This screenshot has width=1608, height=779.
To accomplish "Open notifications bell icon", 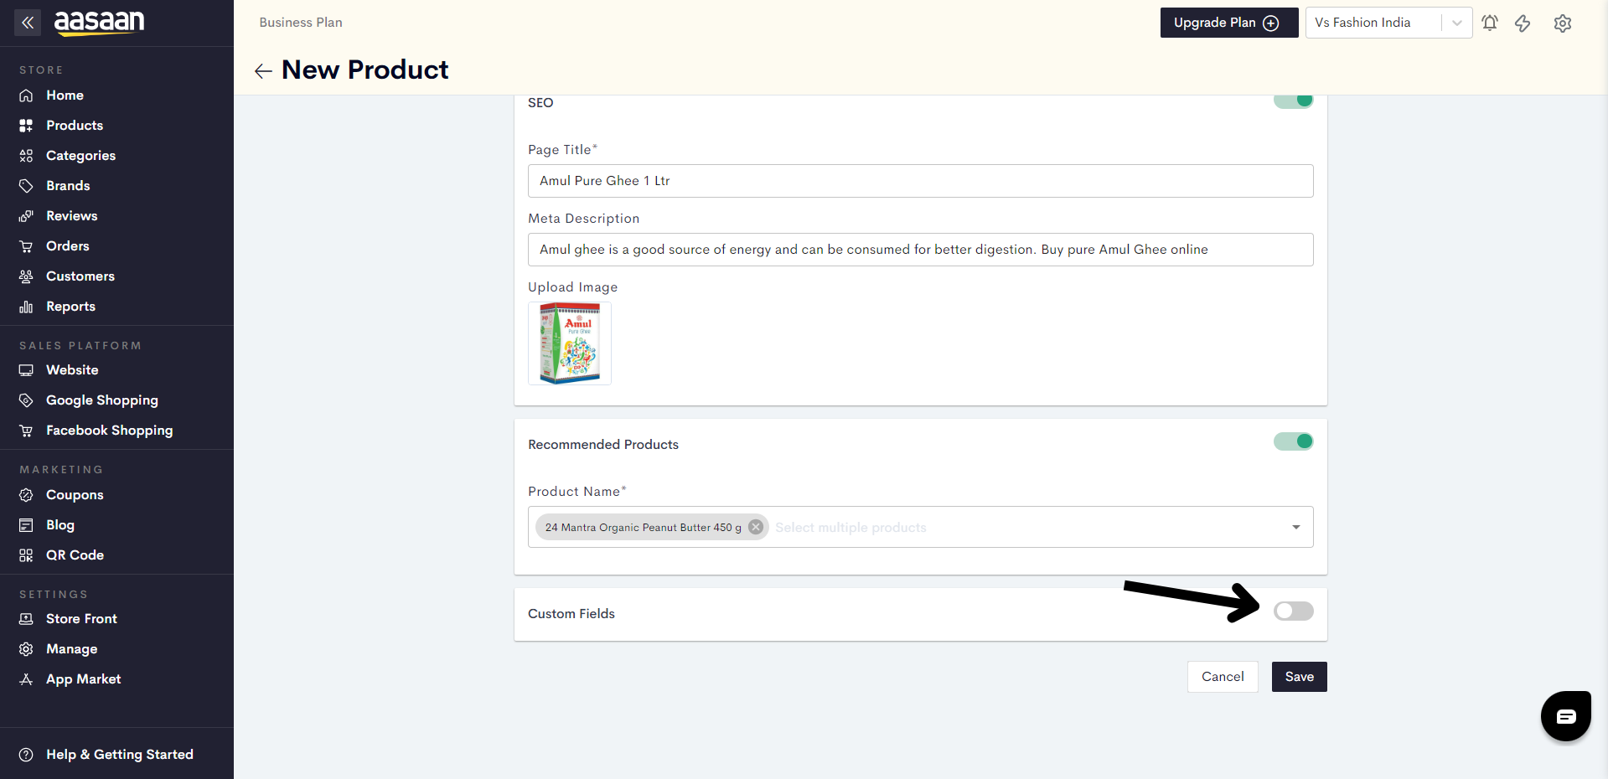I will [1490, 23].
